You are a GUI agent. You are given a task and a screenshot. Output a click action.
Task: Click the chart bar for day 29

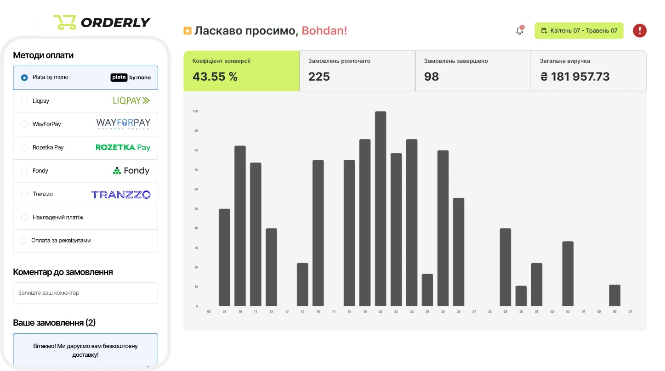click(x=506, y=267)
